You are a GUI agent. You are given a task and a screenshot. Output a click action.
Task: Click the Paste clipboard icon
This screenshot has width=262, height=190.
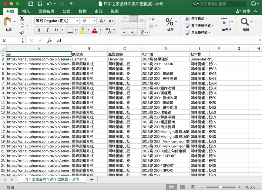point(8,22)
